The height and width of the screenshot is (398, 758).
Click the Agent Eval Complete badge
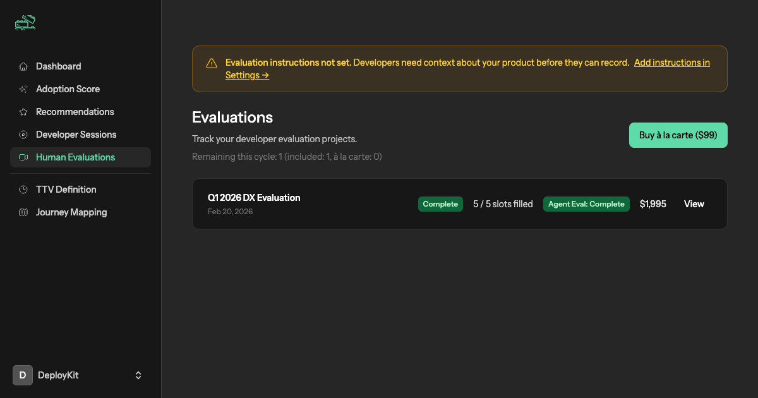pos(586,204)
